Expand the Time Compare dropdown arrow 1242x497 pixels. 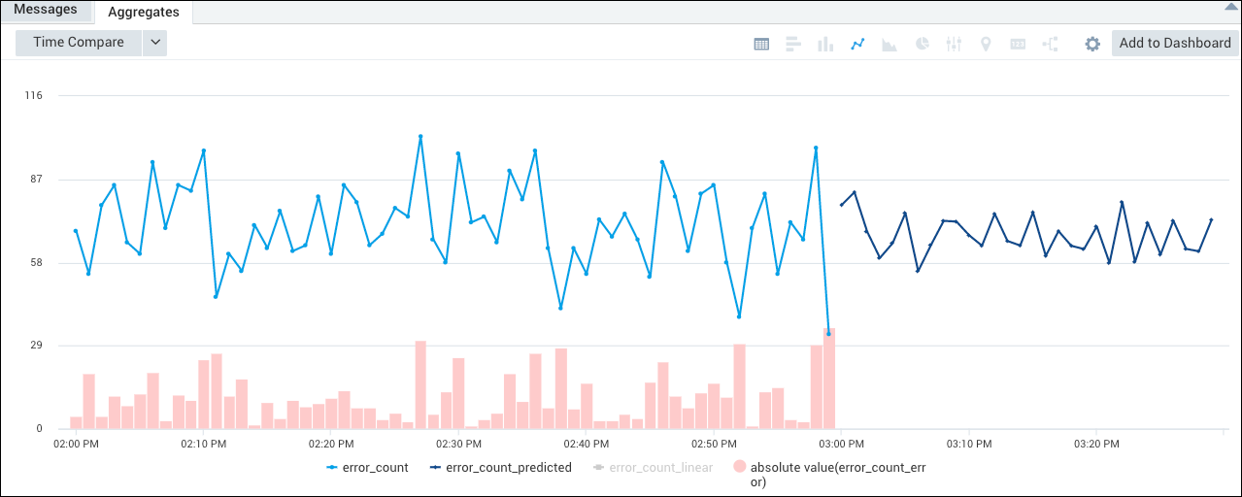click(155, 43)
